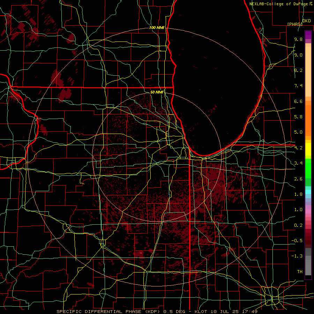Select the 7.4 scale value
Viewport: 314px width, 314px height.
pos(298,86)
